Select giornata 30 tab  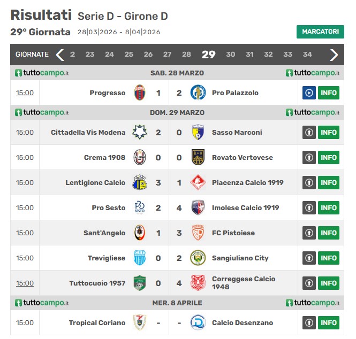tap(230, 55)
